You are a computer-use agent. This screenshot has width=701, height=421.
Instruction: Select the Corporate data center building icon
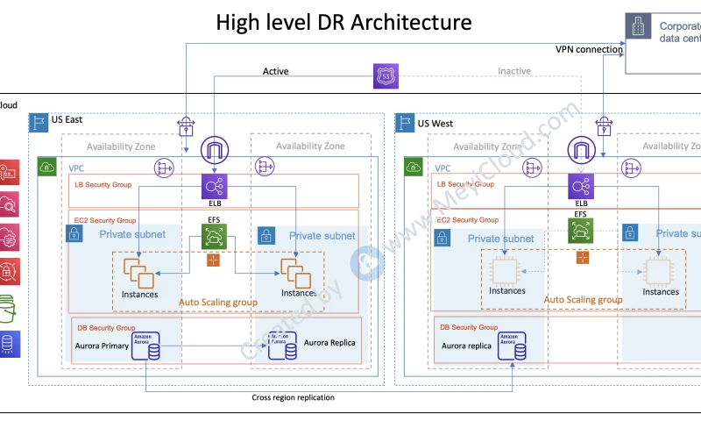638,26
